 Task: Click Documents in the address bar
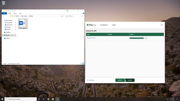[24, 16]
